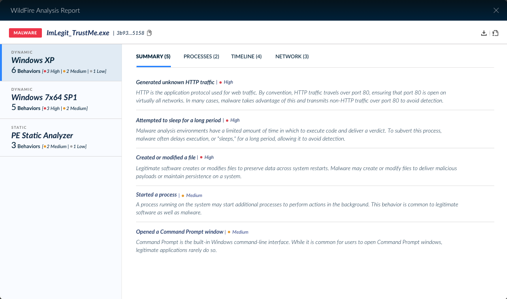Open the Summary (5) tab
Screen dimensions: 507x299
[153, 56]
